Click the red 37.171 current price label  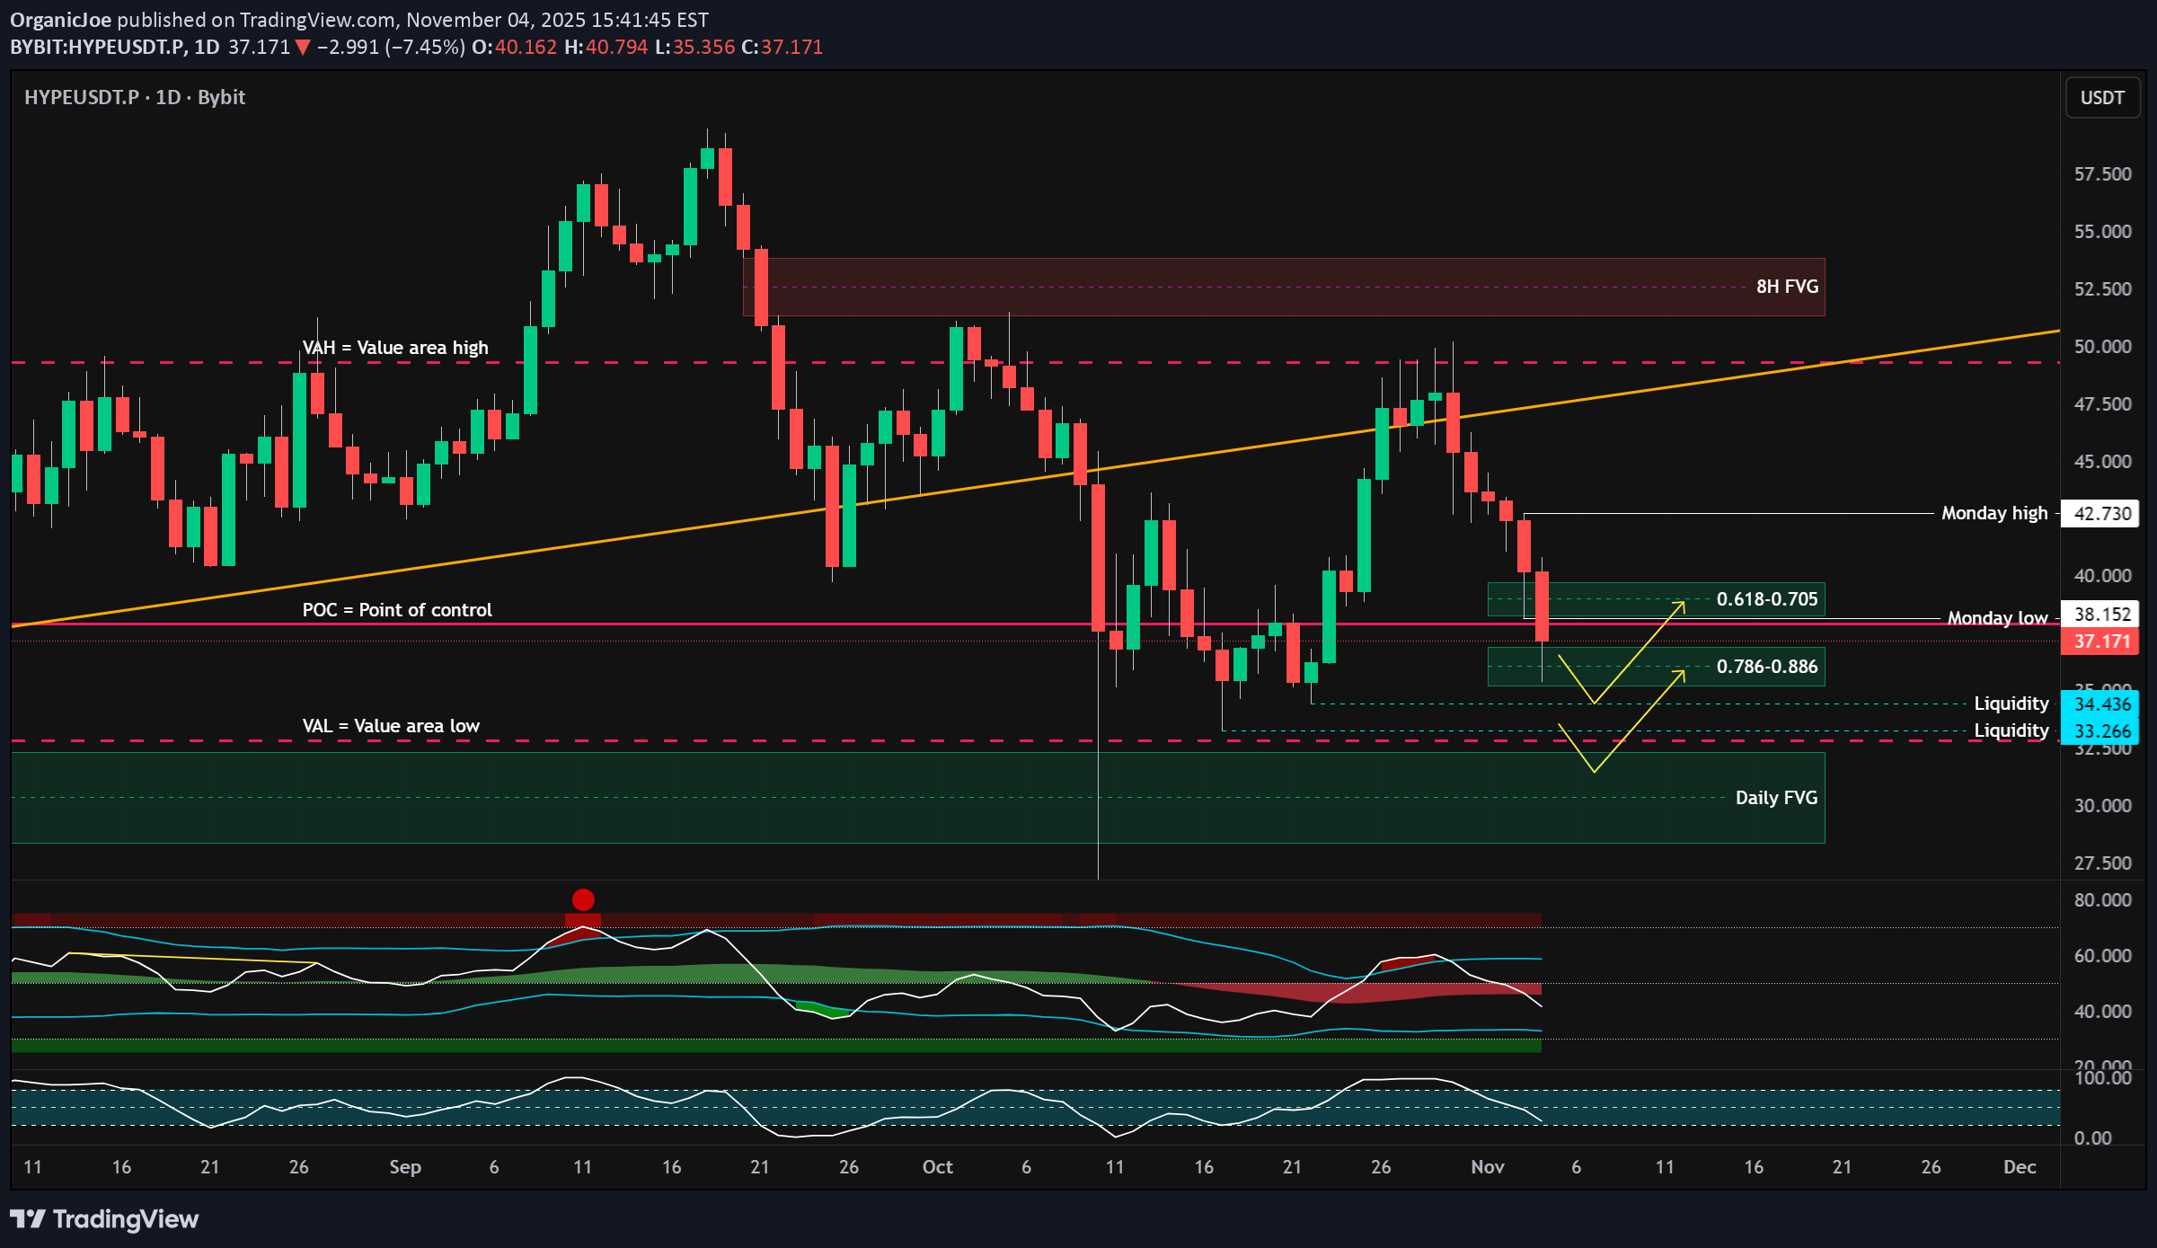coord(2101,642)
